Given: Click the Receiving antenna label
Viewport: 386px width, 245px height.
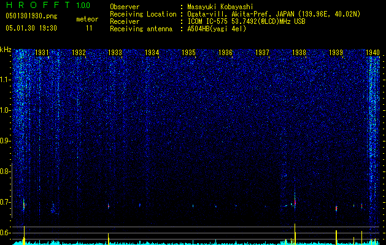Looking at the screenshot, I should click(x=141, y=29).
